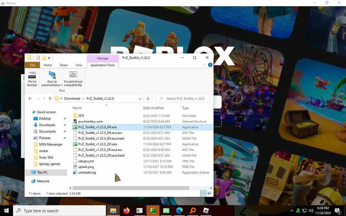Switch to the View ribbon tab
The image size is (346, 216).
[x=79, y=65]
